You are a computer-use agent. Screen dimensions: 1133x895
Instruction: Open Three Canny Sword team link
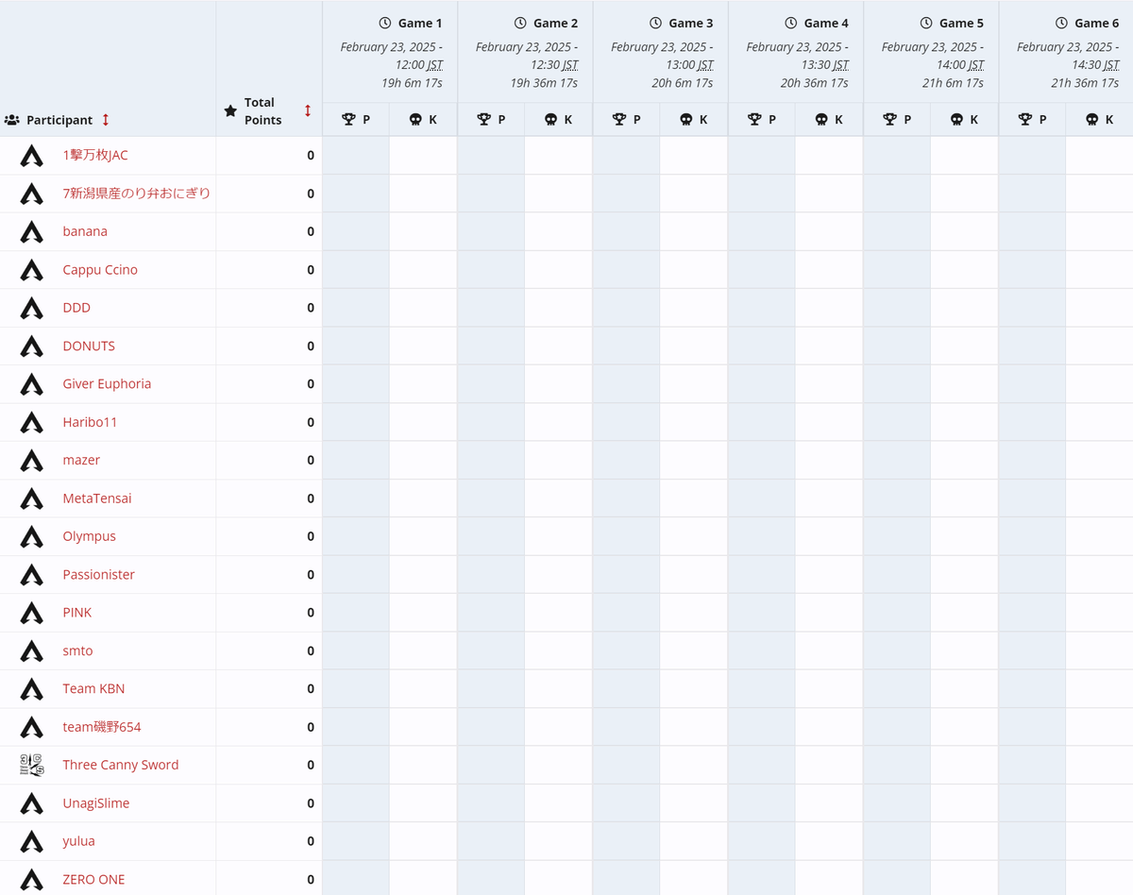(x=121, y=765)
